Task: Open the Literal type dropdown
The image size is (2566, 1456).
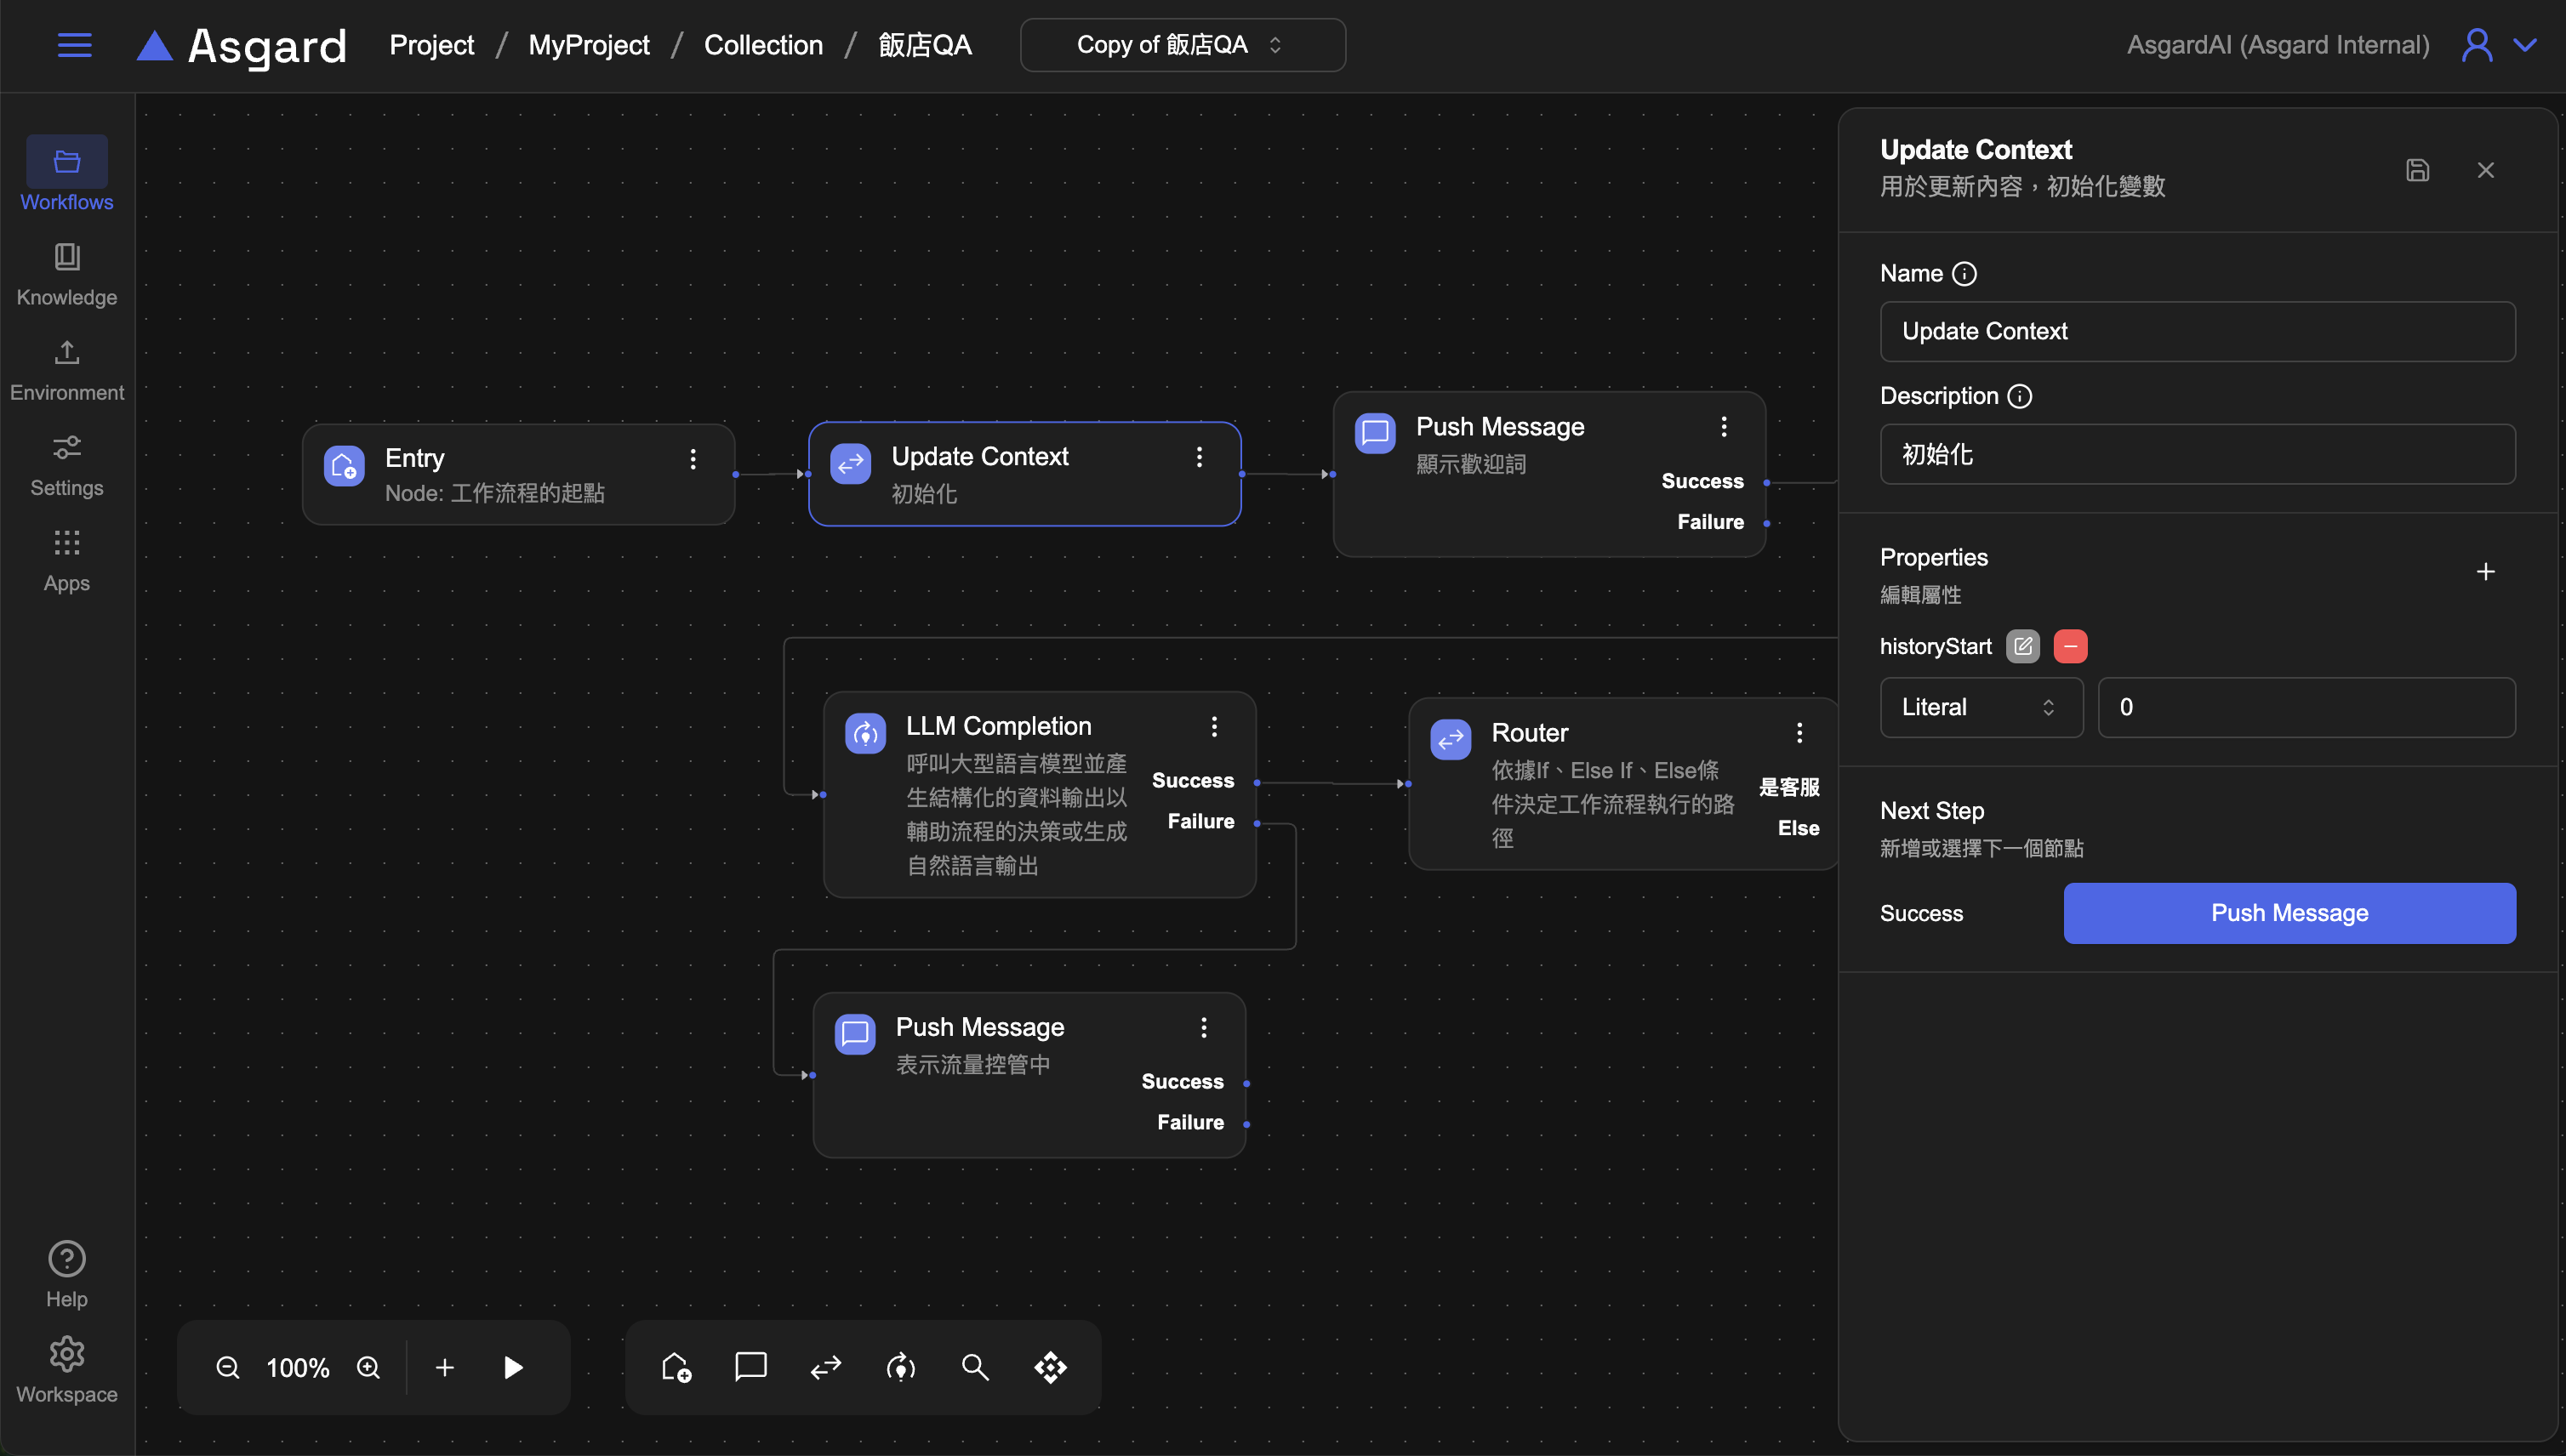Action: tap(1980, 707)
